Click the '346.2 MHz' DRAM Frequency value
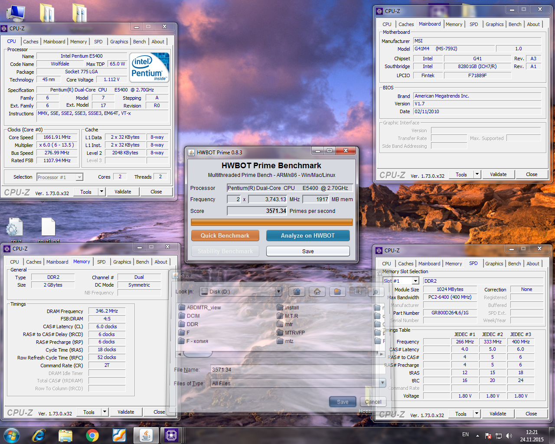Screen dimensions: 555x444 point(107,311)
